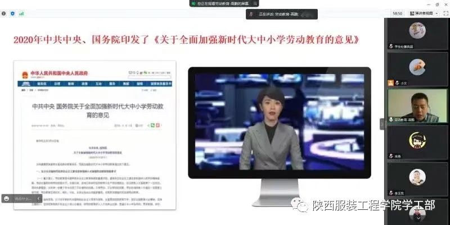Click the green screen sharing indicator icon
450x225 pixels.
point(192,4)
